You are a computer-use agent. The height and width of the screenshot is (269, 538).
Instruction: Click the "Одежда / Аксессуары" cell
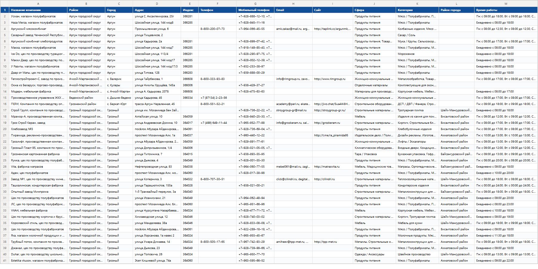tap(374, 254)
